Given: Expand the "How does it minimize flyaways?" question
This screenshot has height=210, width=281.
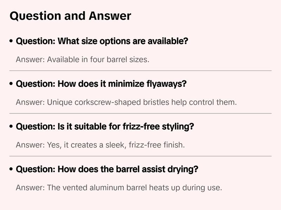Looking at the screenshot, I should pos(101,84).
